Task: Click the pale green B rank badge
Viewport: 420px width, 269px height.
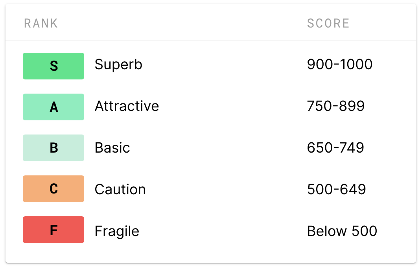Action: 53,148
